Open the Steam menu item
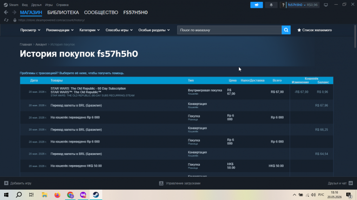The height and width of the screenshot is (200, 357). click(x=13, y=5)
